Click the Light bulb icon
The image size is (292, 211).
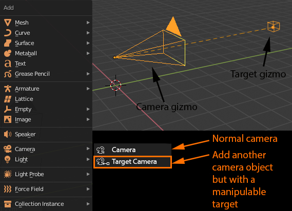click(8, 159)
